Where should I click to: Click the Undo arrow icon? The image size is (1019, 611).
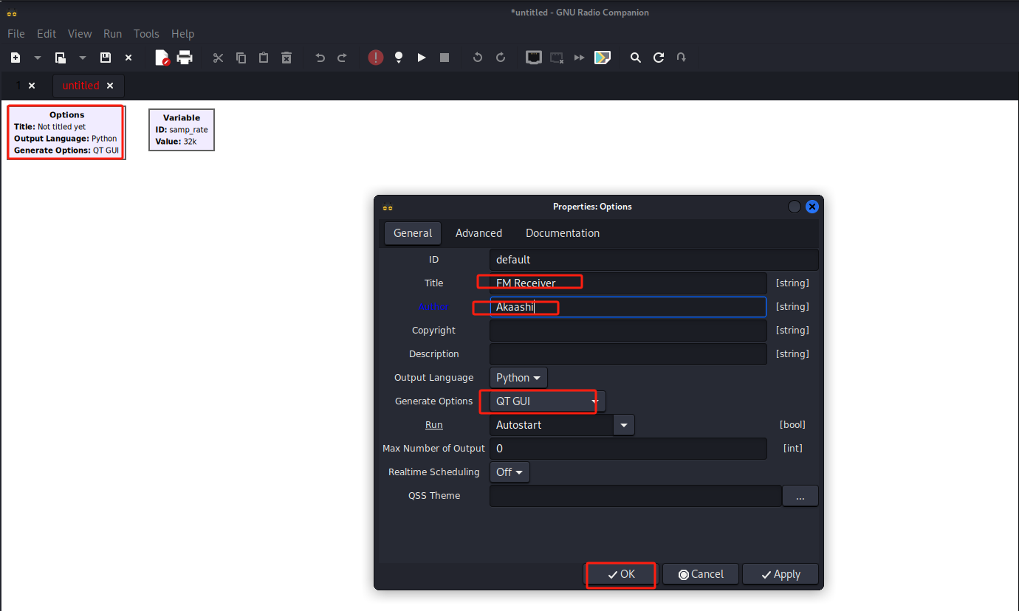pyautogui.click(x=320, y=58)
